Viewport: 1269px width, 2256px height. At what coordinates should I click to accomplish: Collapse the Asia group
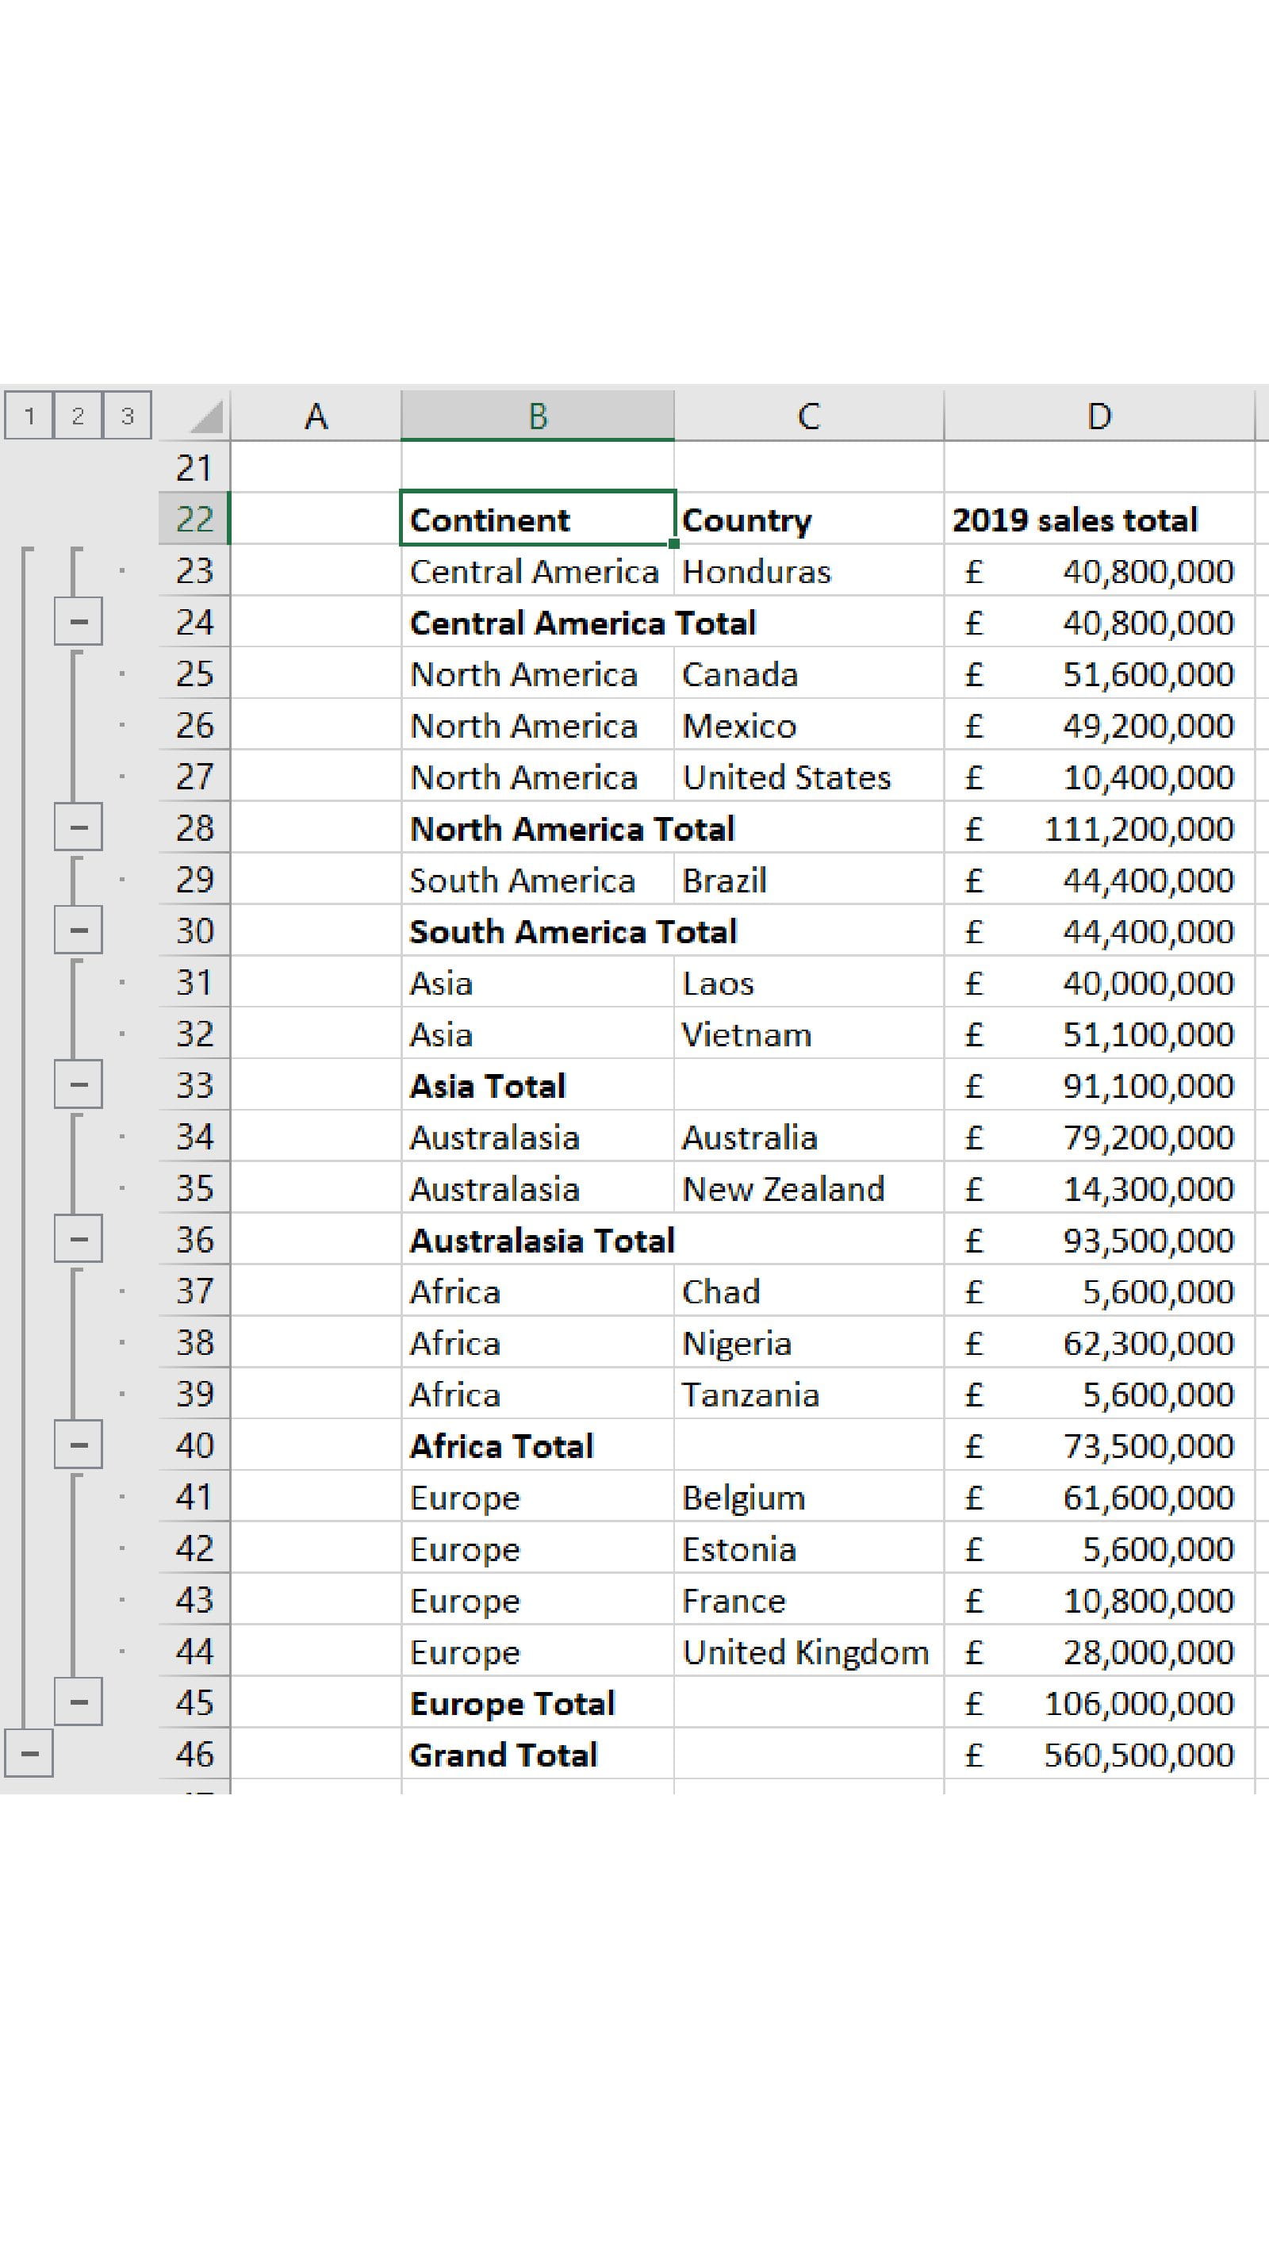pyautogui.click(x=78, y=1085)
